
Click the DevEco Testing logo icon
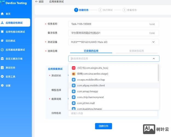click(x=2, y=3)
